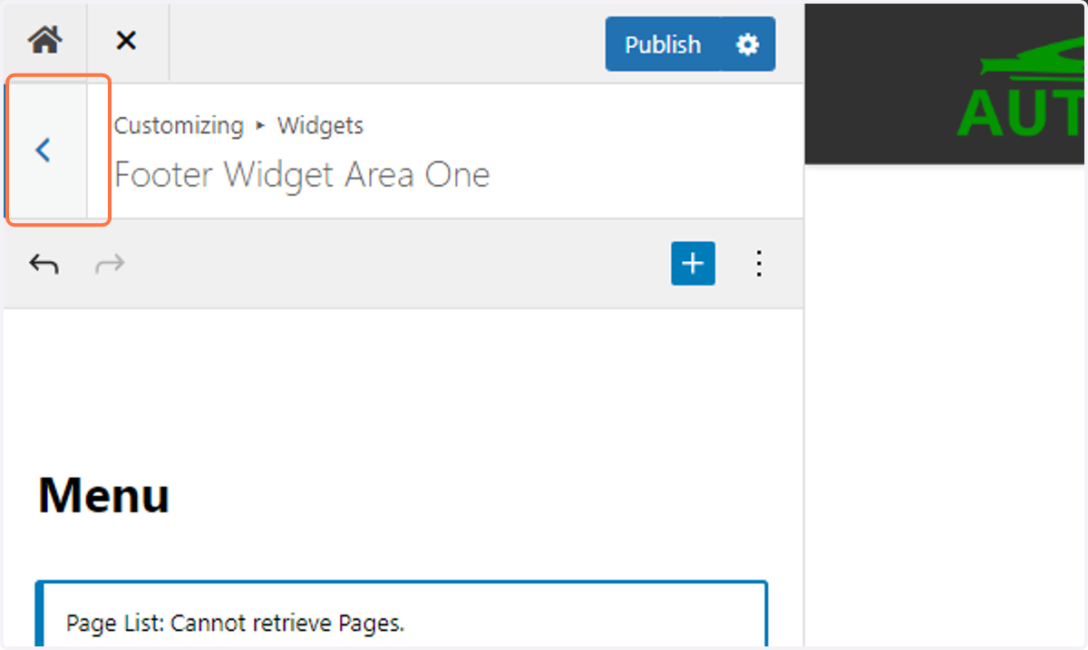The height and width of the screenshot is (650, 1088).
Task: Add a block with the plus button
Action: [693, 264]
